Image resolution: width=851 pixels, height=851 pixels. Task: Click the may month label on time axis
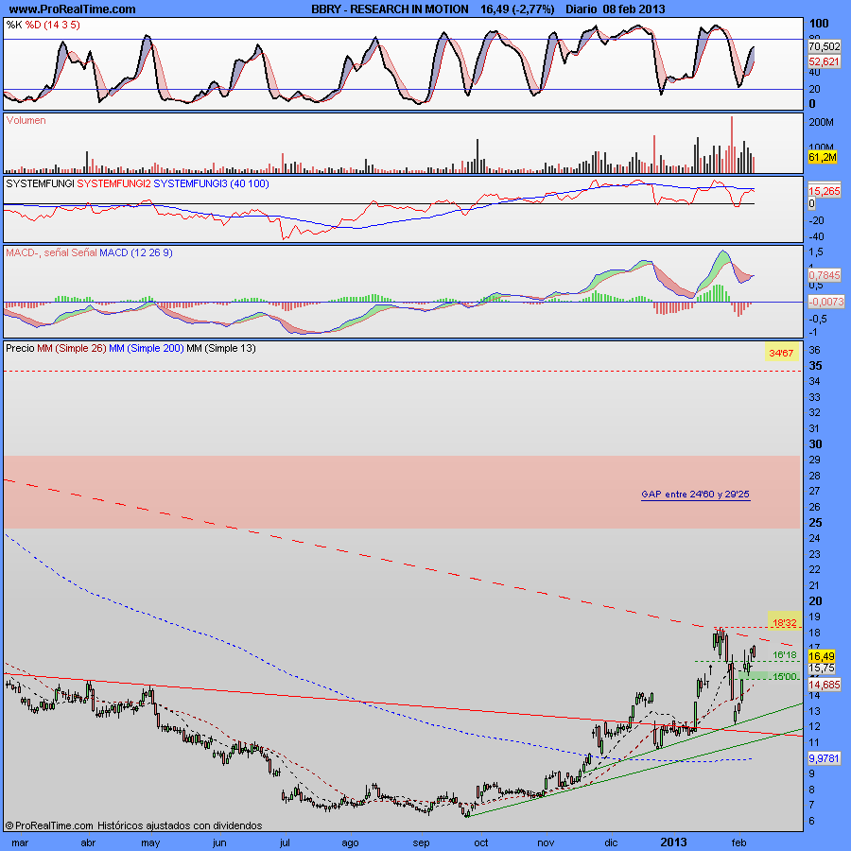pos(150,842)
